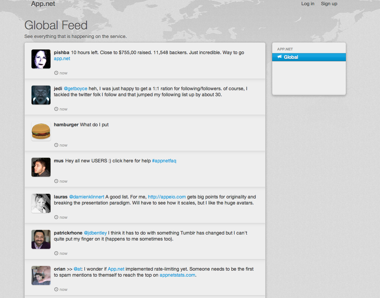Click the mus username
Screen dimensions: 380x298
coord(59,161)
